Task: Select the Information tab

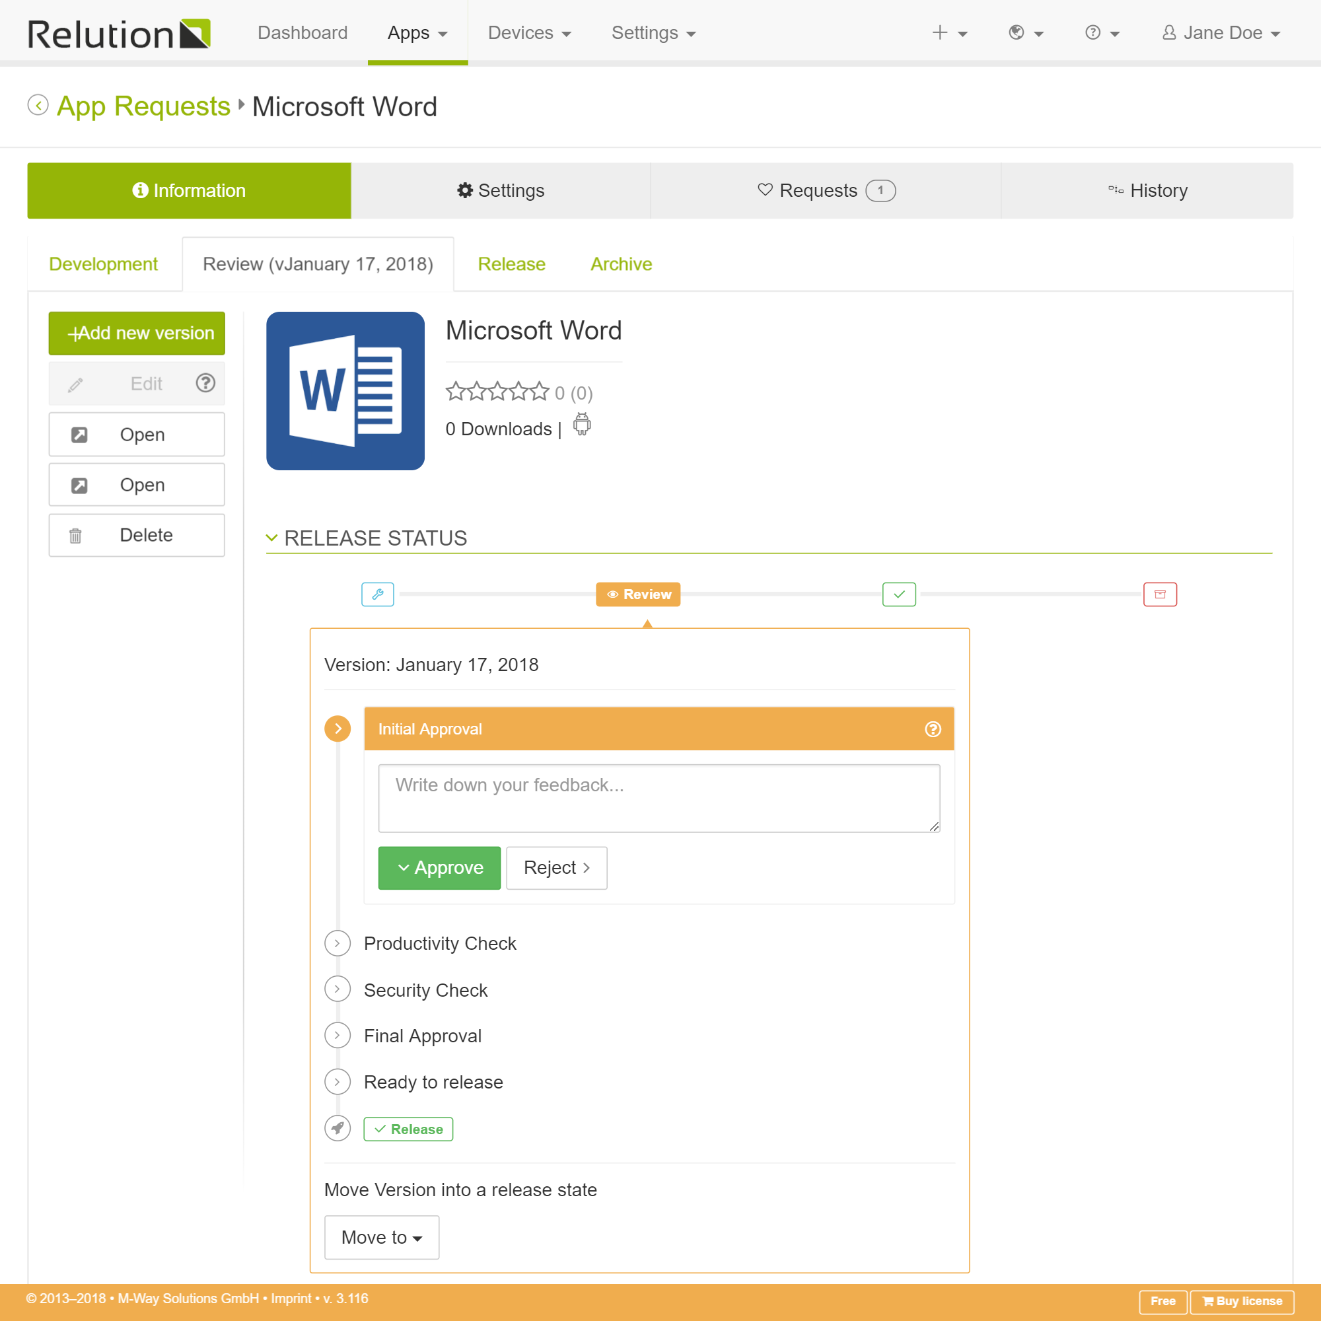Action: (189, 191)
